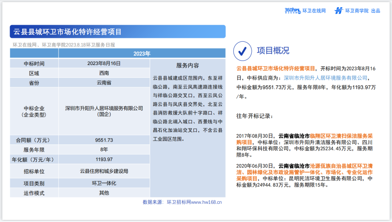Click the 往年开标记录 heading
The width and height of the screenshot is (392, 222).
coord(255,116)
